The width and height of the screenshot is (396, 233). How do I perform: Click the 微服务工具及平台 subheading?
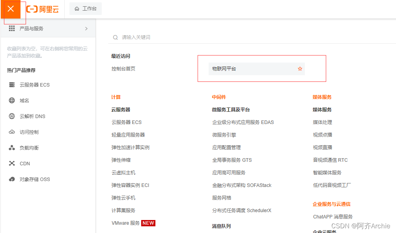pyautogui.click(x=231, y=109)
